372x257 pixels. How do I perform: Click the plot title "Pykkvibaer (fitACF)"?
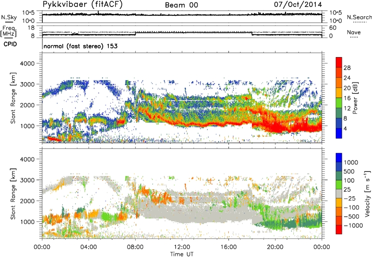82,5
